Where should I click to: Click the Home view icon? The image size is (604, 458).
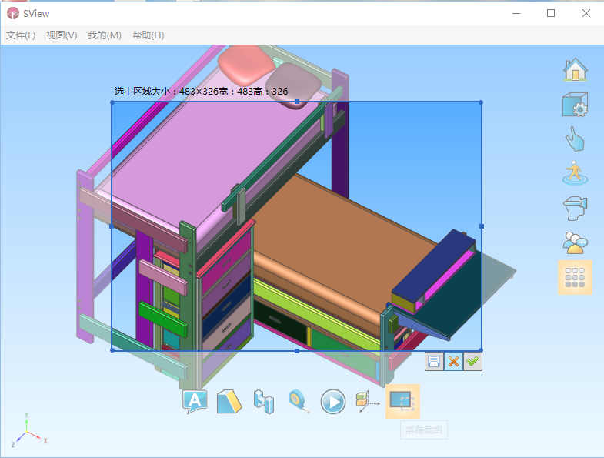pos(575,70)
